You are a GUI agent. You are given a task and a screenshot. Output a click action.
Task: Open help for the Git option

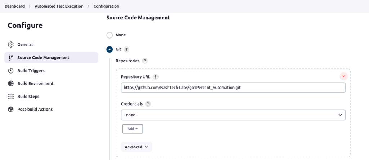126,49
